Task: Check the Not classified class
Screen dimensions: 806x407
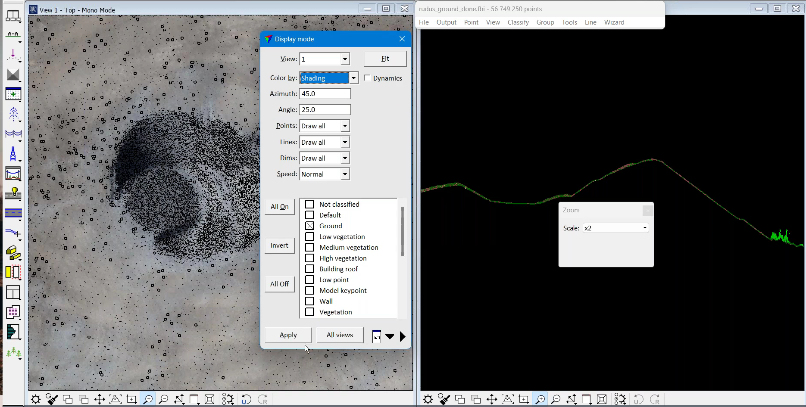Action: coord(309,204)
